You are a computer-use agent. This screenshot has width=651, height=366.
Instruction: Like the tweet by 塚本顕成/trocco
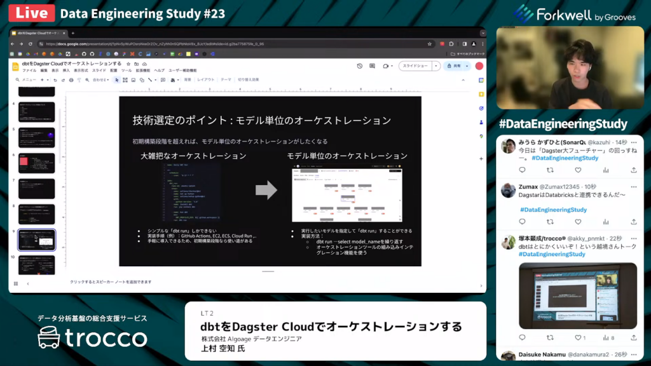pyautogui.click(x=578, y=337)
